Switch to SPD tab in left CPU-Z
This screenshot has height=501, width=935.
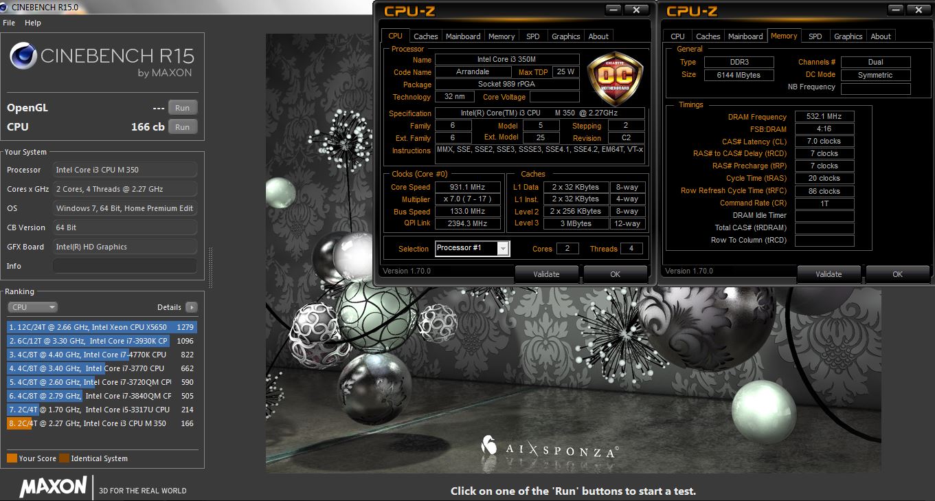point(533,36)
